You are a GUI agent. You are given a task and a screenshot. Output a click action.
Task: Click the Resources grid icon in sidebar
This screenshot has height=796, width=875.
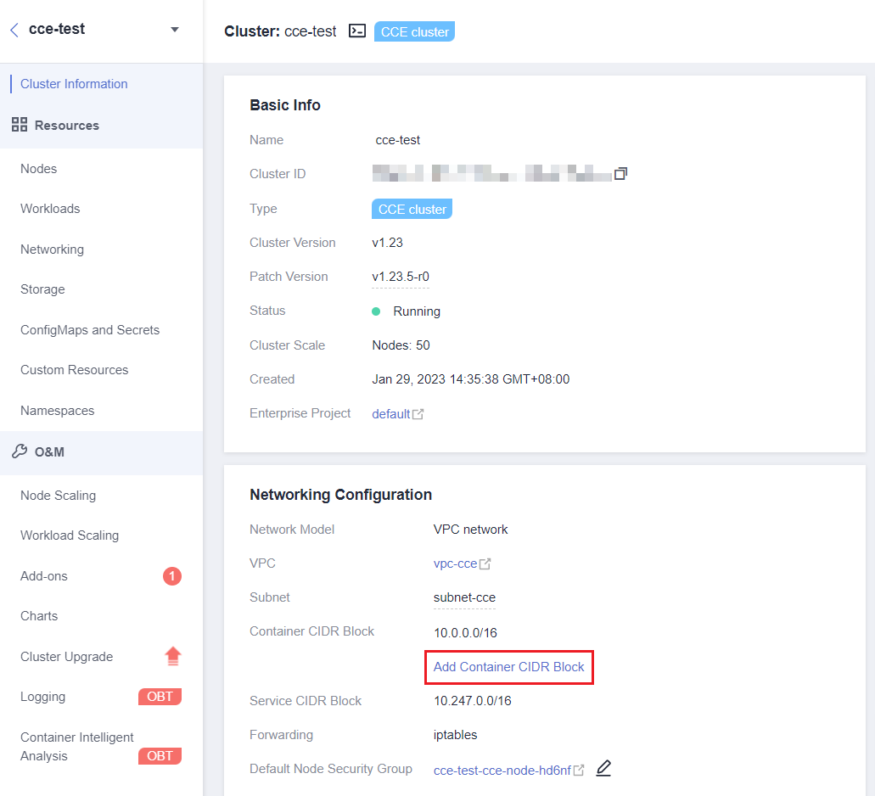coord(20,125)
